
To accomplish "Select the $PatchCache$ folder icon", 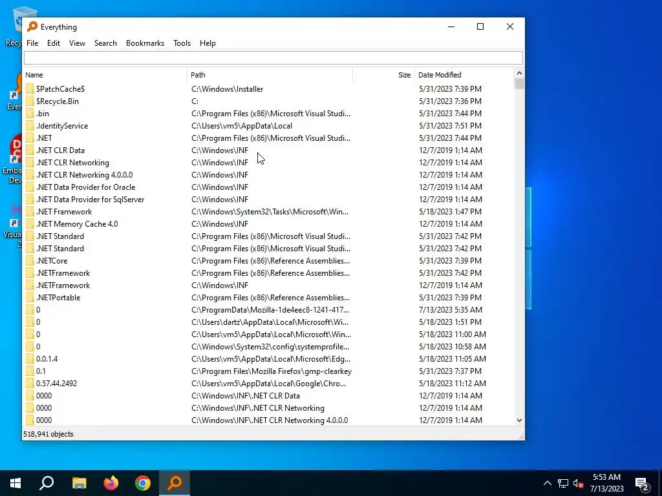I will [x=30, y=88].
